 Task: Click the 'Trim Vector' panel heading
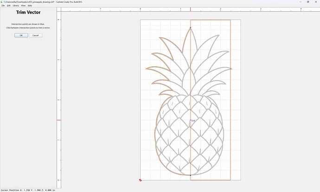pyautogui.click(x=28, y=12)
